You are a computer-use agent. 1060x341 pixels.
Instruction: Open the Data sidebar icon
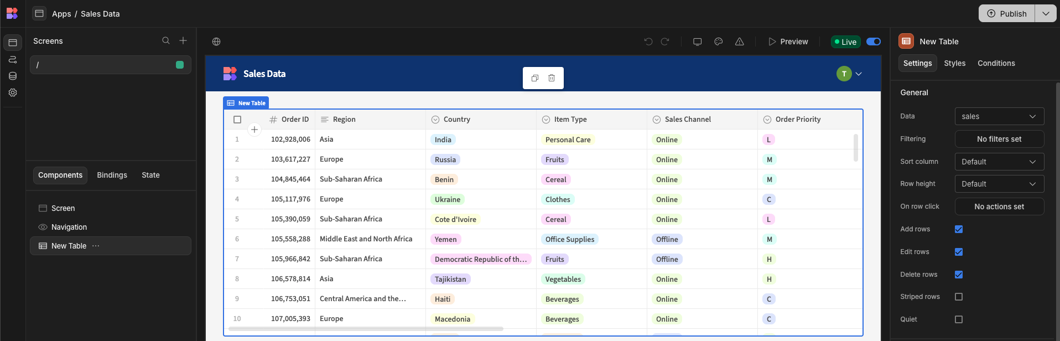click(13, 76)
